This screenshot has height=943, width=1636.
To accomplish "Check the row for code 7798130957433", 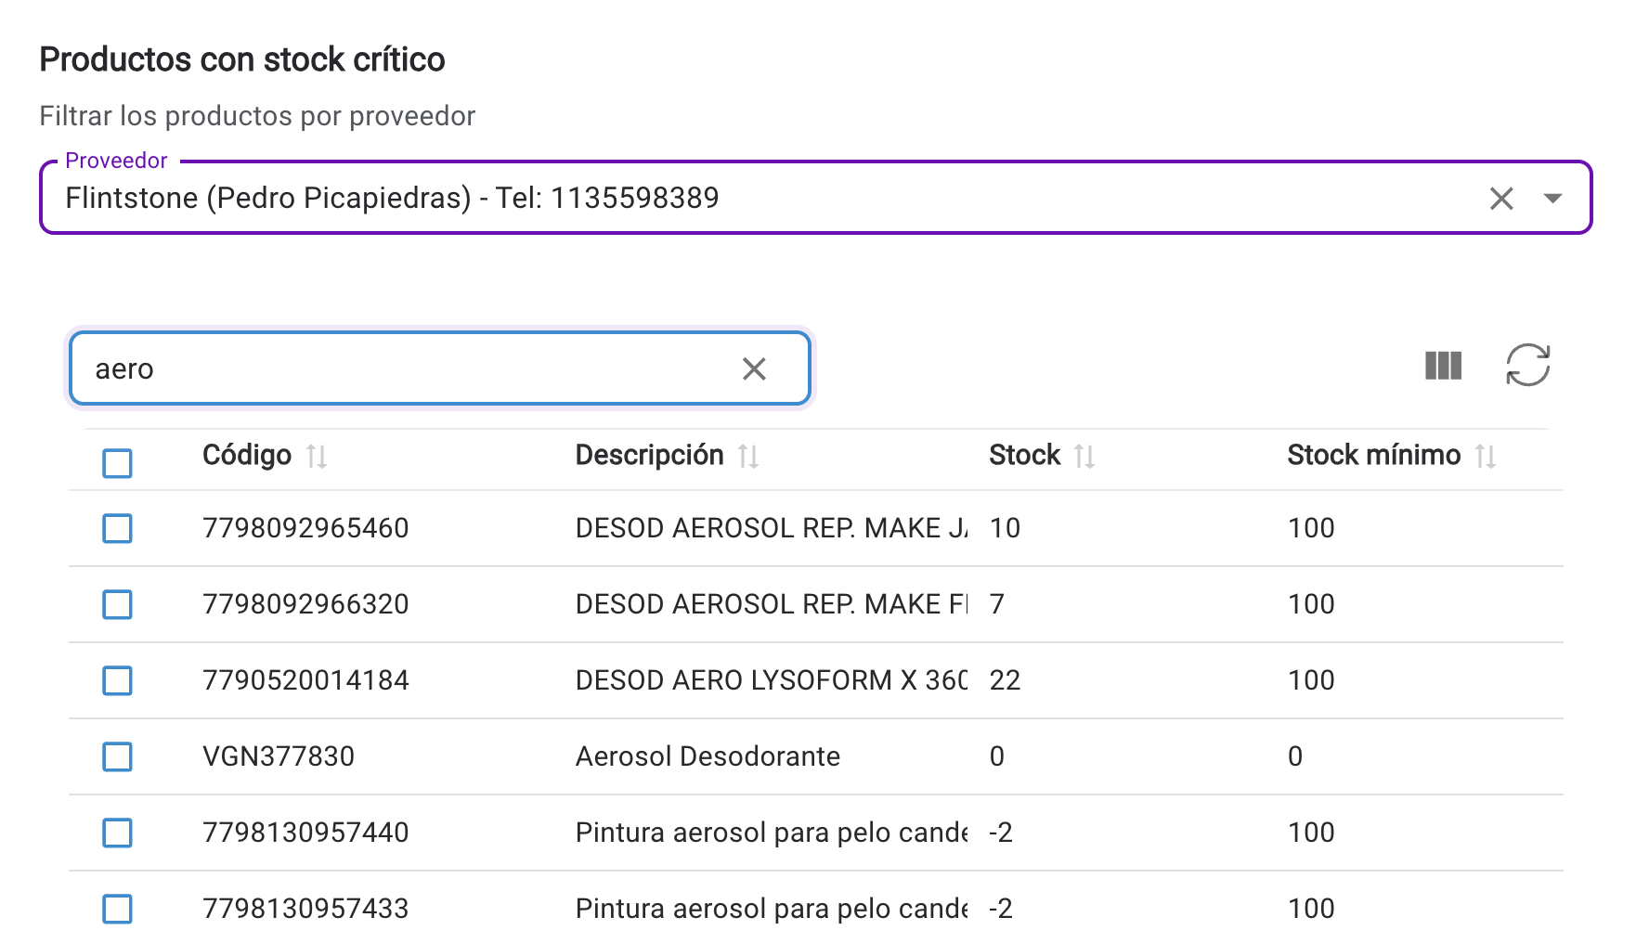I will [x=117, y=909].
